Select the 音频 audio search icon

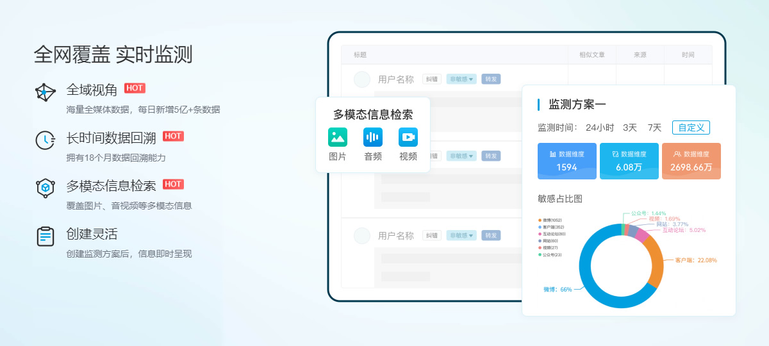(x=372, y=137)
